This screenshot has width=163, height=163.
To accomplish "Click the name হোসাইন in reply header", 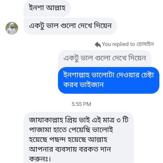I will [145, 44].
